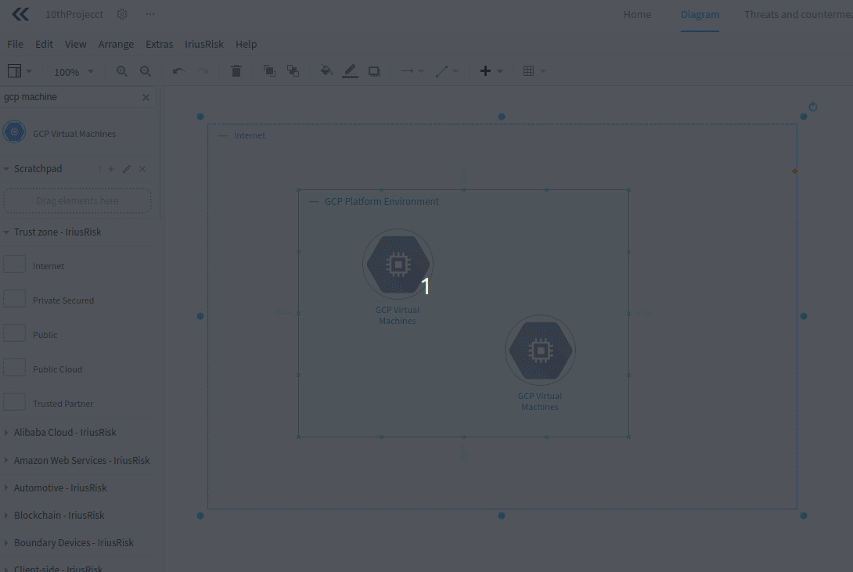Open the table dropdown arrow

click(542, 71)
